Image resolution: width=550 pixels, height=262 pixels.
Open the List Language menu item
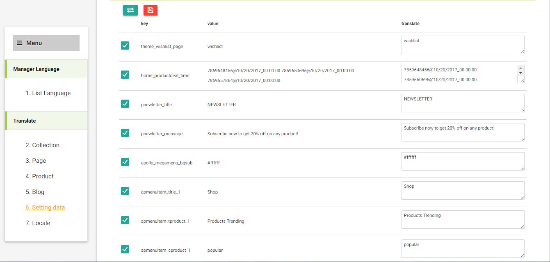coord(48,93)
